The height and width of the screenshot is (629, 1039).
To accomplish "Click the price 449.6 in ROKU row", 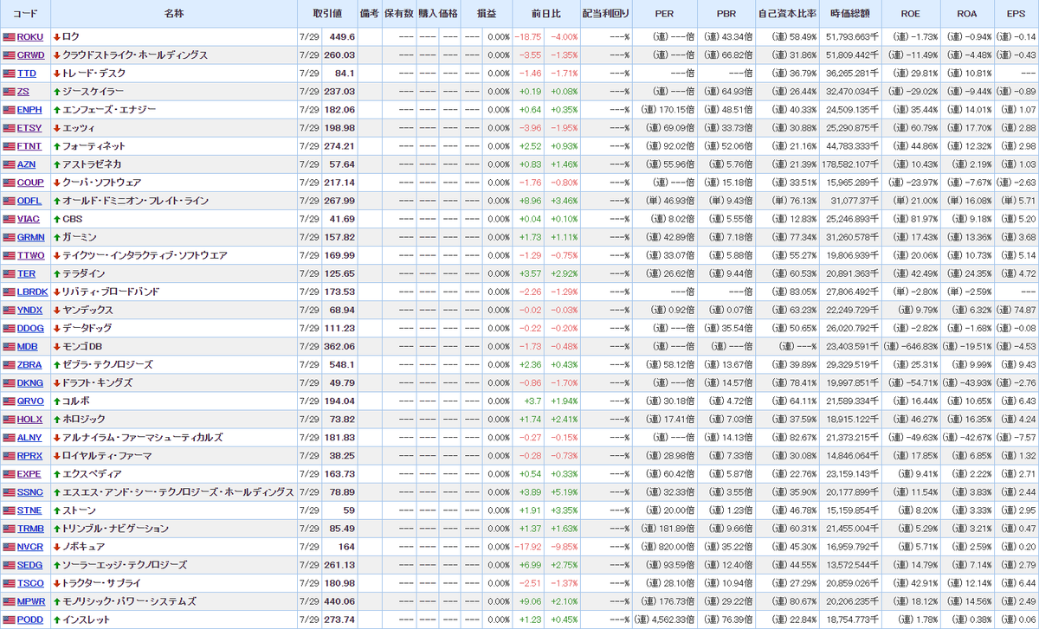I will [342, 37].
